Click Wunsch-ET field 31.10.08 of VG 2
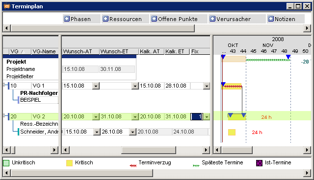 (x=116, y=116)
